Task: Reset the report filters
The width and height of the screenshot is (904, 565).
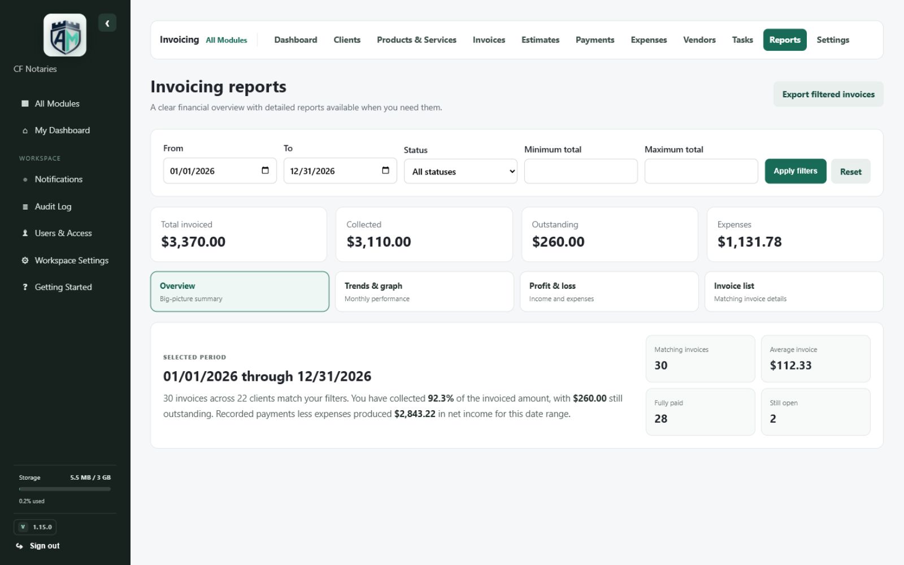Action: [850, 172]
